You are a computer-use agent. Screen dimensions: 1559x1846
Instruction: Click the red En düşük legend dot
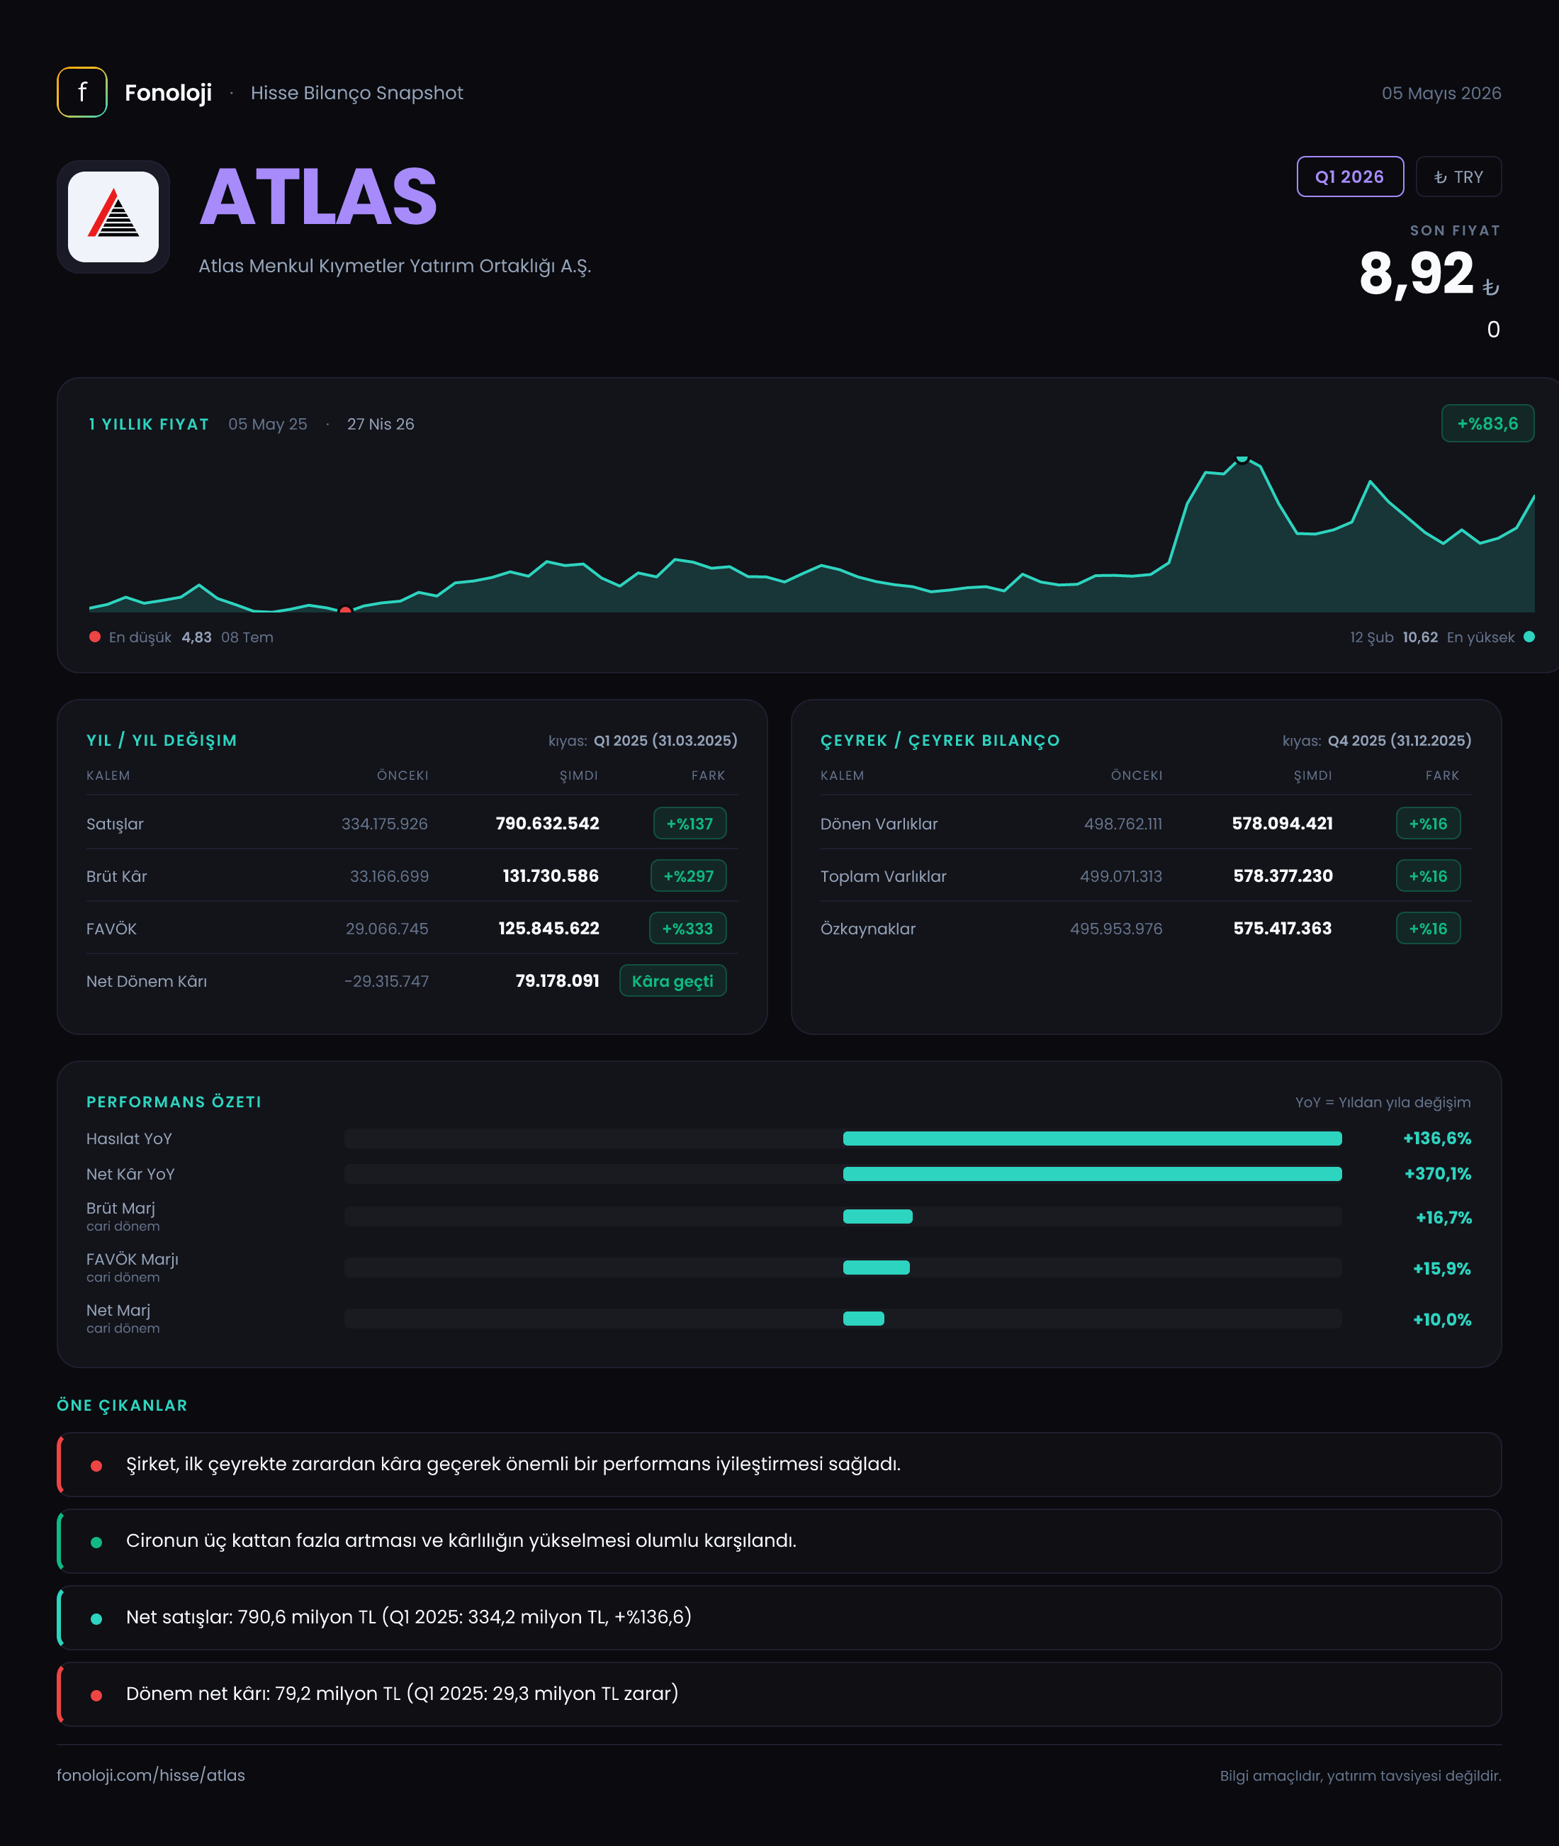tap(94, 637)
